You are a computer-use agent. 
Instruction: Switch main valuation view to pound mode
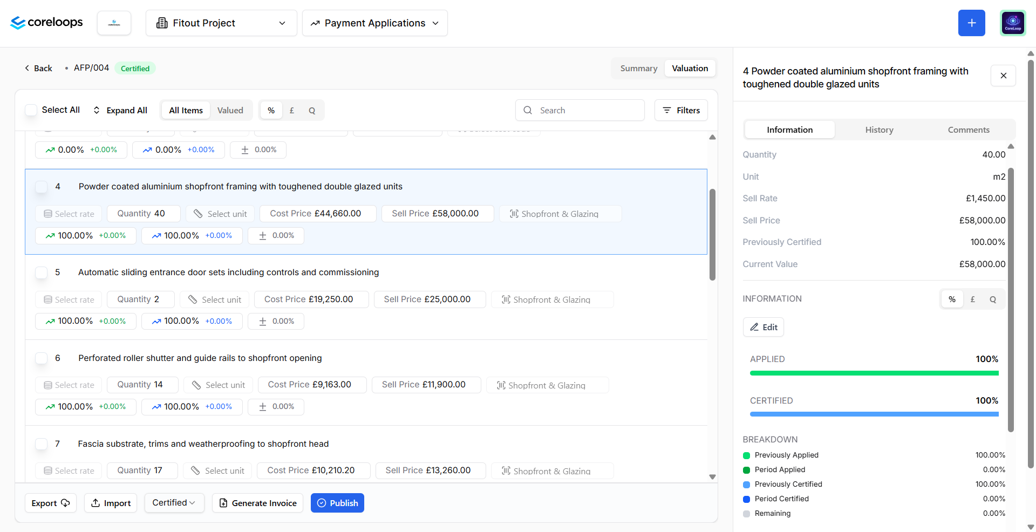pyautogui.click(x=292, y=110)
